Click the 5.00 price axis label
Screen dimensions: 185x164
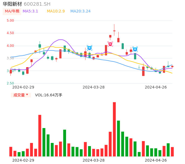10,21
